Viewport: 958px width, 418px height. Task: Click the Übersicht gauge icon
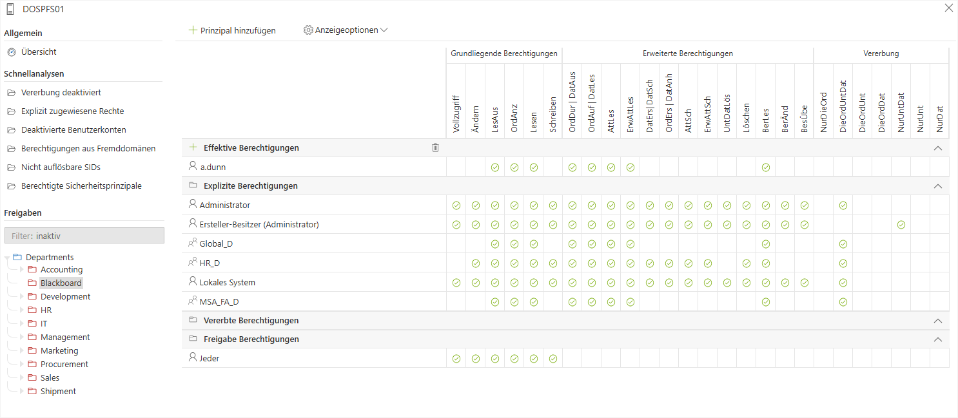click(x=12, y=52)
